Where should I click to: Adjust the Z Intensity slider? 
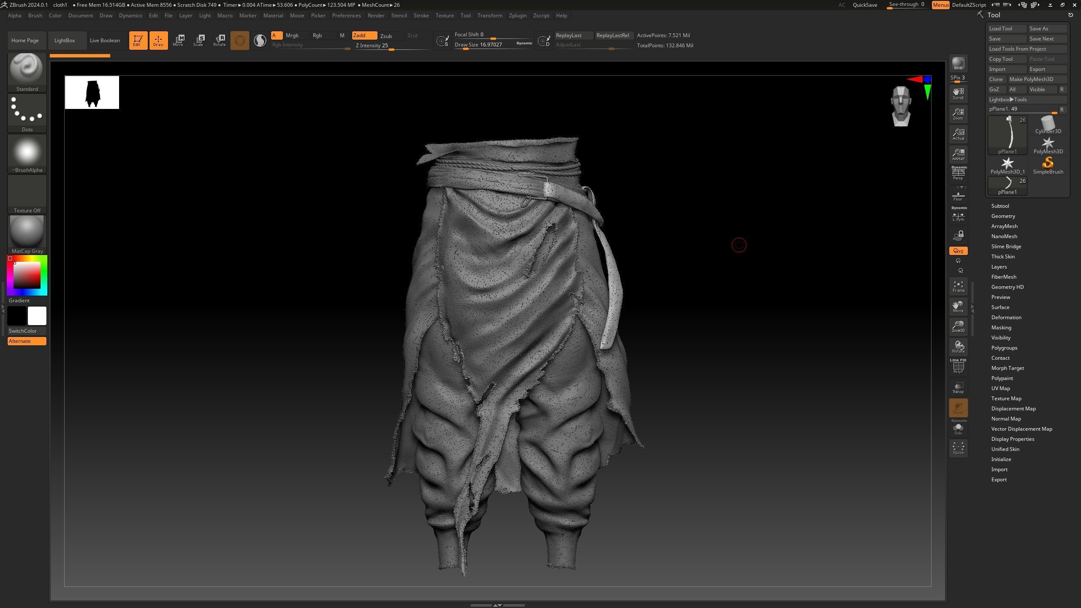tap(392, 46)
